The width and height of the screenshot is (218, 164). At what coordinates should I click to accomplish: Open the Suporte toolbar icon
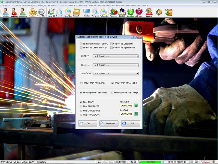[x=149, y=12]
